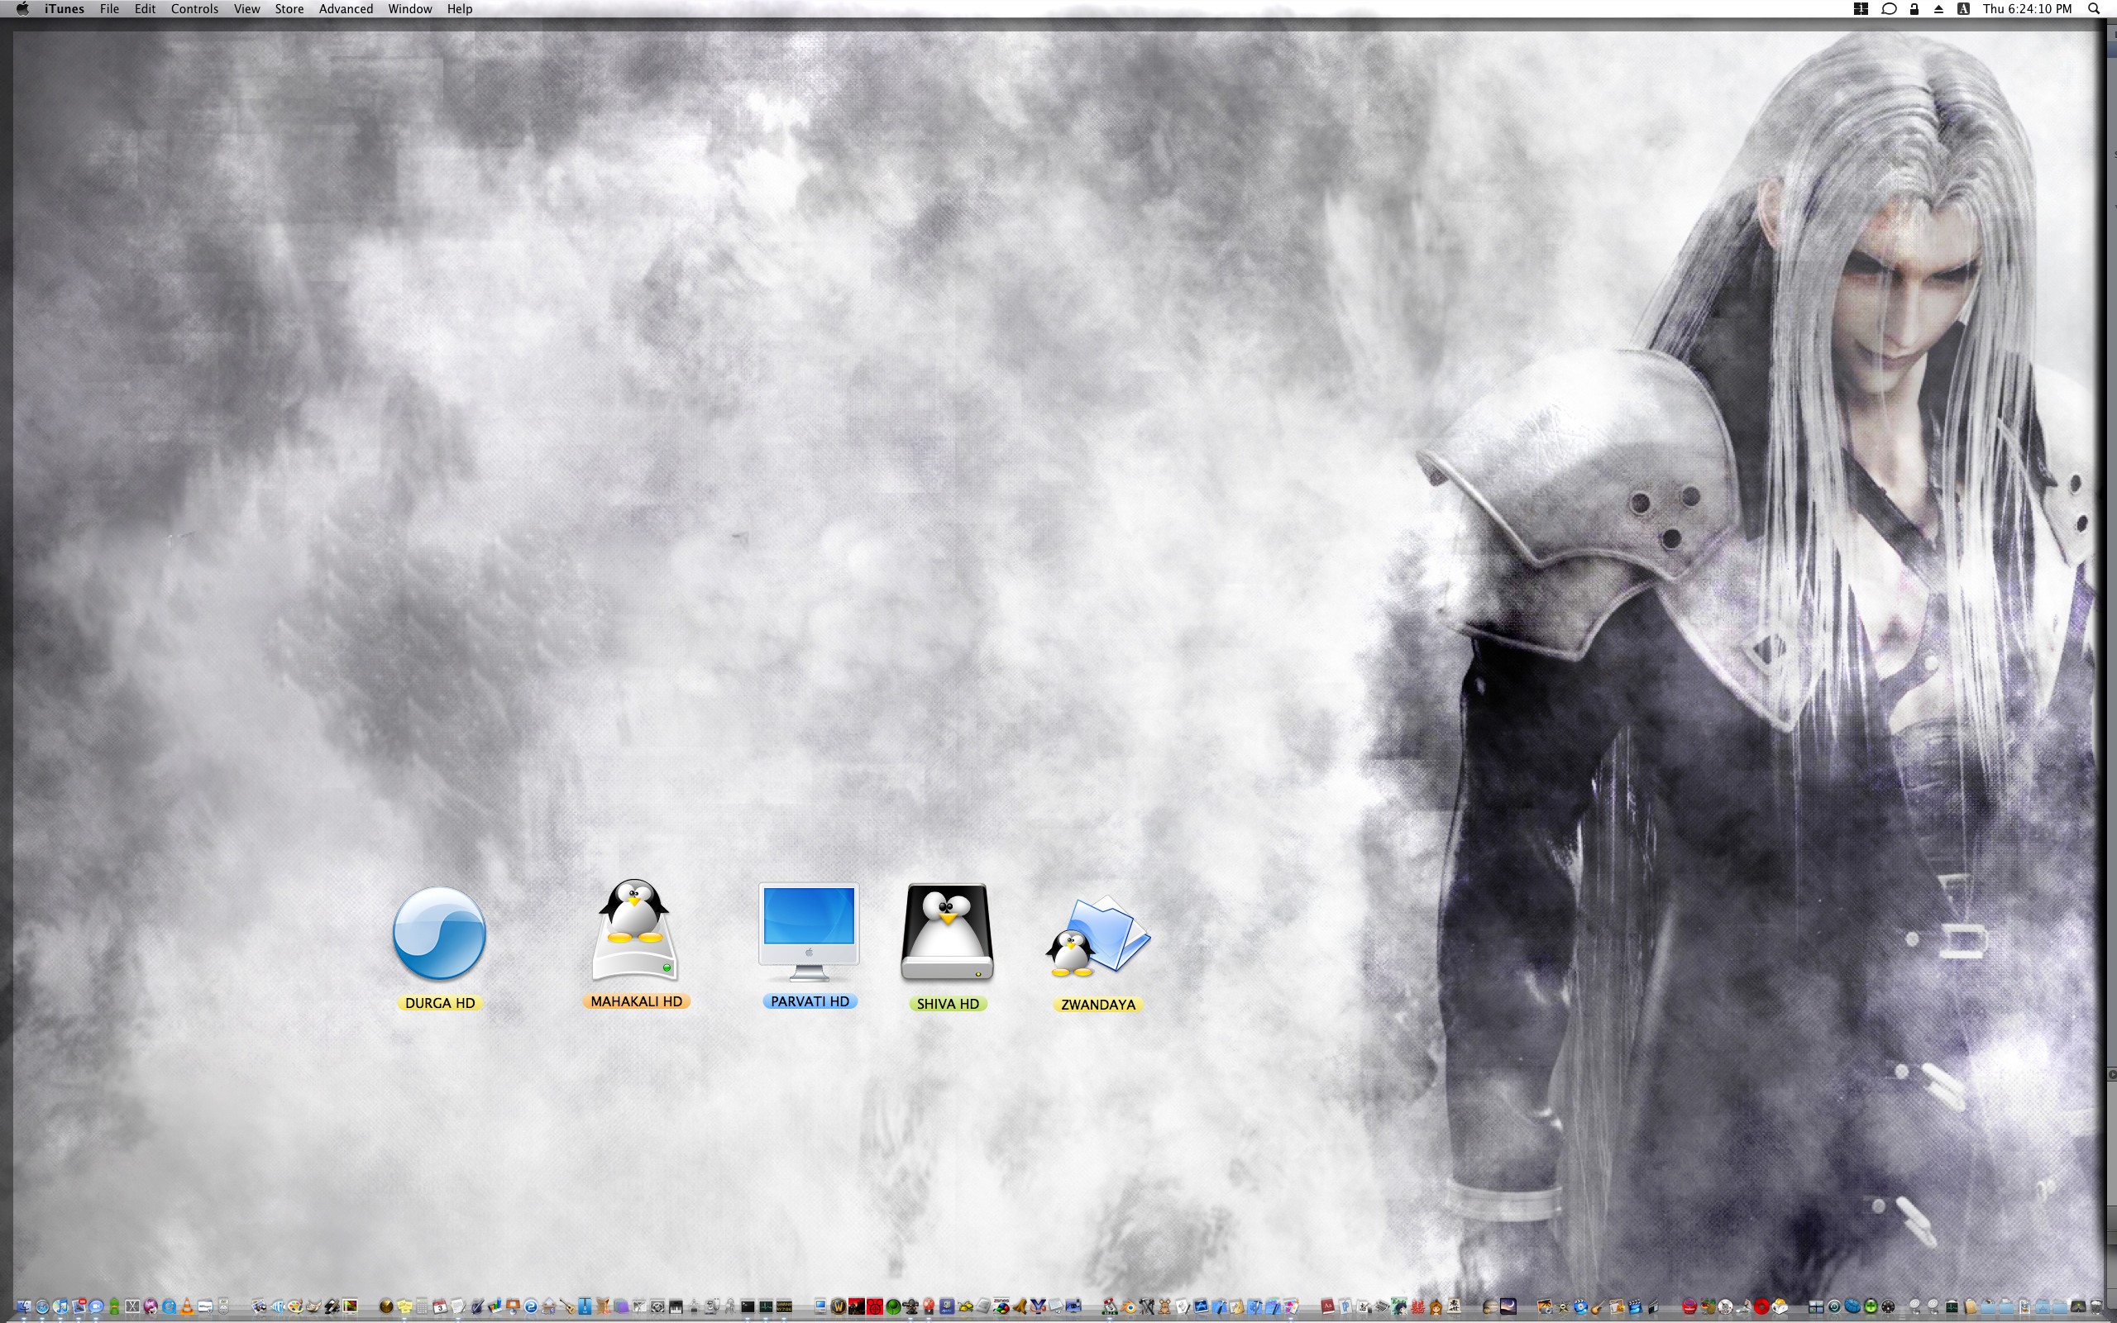Image resolution: width=2117 pixels, height=1323 pixels.
Task: Open the Help menu
Action: (x=459, y=9)
